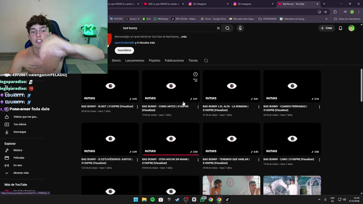Image resolution: width=363 pixels, height=204 pixels.
Task: Open 'y 4 vínculos más' links
Action: (145, 43)
